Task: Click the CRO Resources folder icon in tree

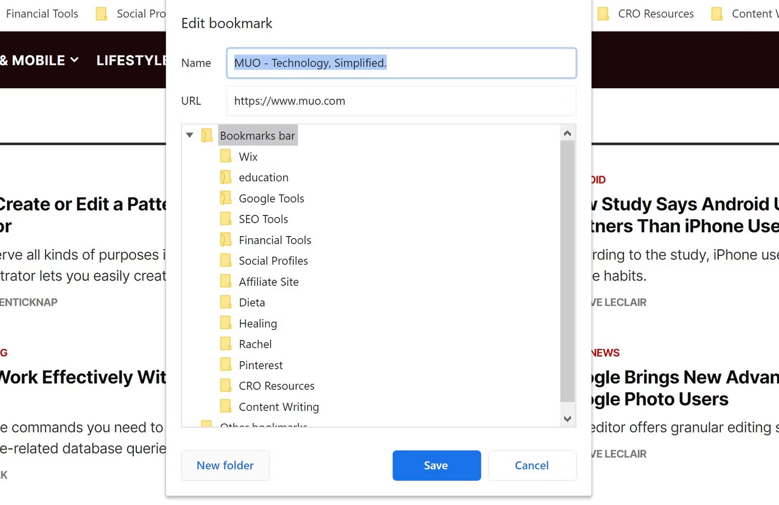Action: pyautogui.click(x=225, y=385)
